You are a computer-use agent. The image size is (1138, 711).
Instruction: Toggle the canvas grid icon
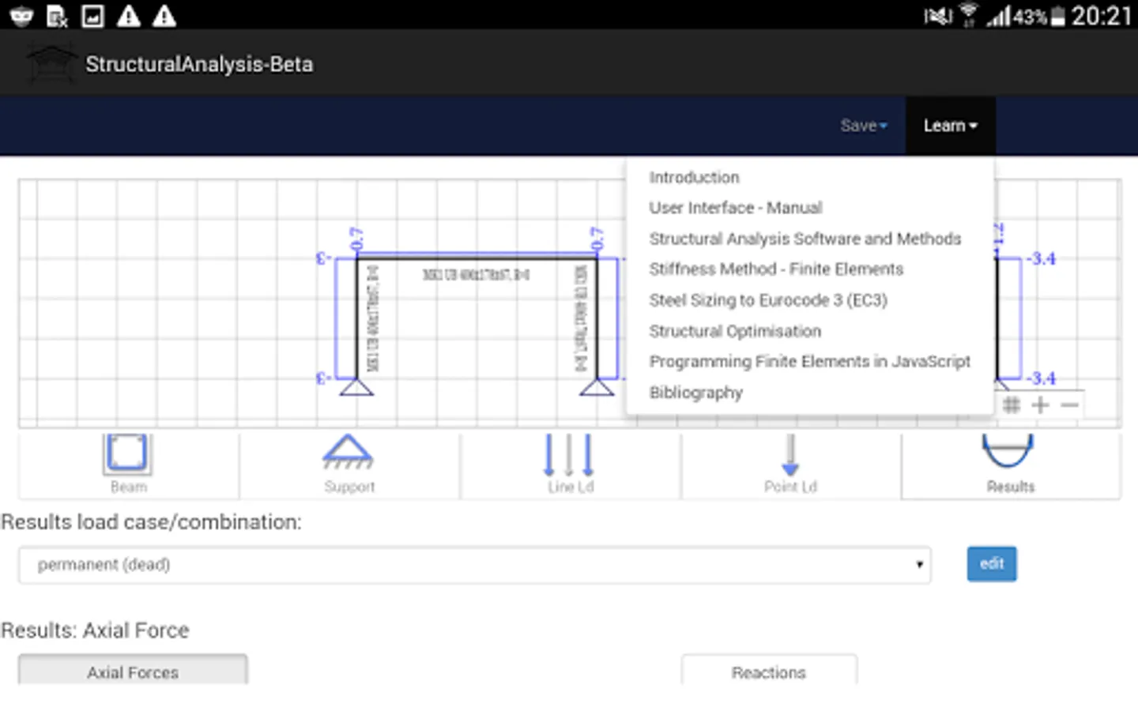pos(1012,405)
